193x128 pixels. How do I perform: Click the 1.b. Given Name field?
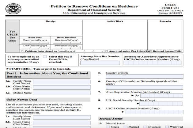click(62, 87)
